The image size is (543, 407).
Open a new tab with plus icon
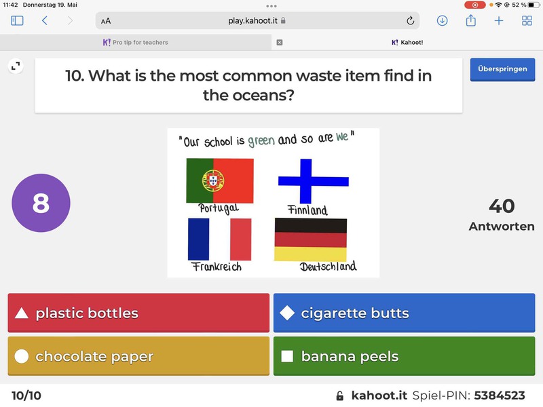coord(499,20)
